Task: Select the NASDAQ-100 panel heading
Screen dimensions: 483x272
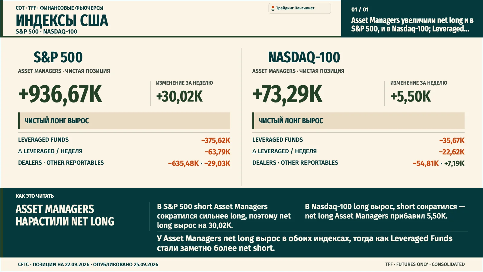Action: (304, 57)
